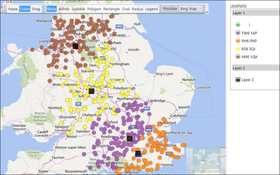Click the black square marker near Birmingham
Screen dimensions: 280x175
coord(91,91)
